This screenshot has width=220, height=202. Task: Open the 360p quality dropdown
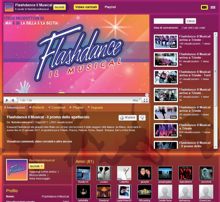click(x=136, y=100)
